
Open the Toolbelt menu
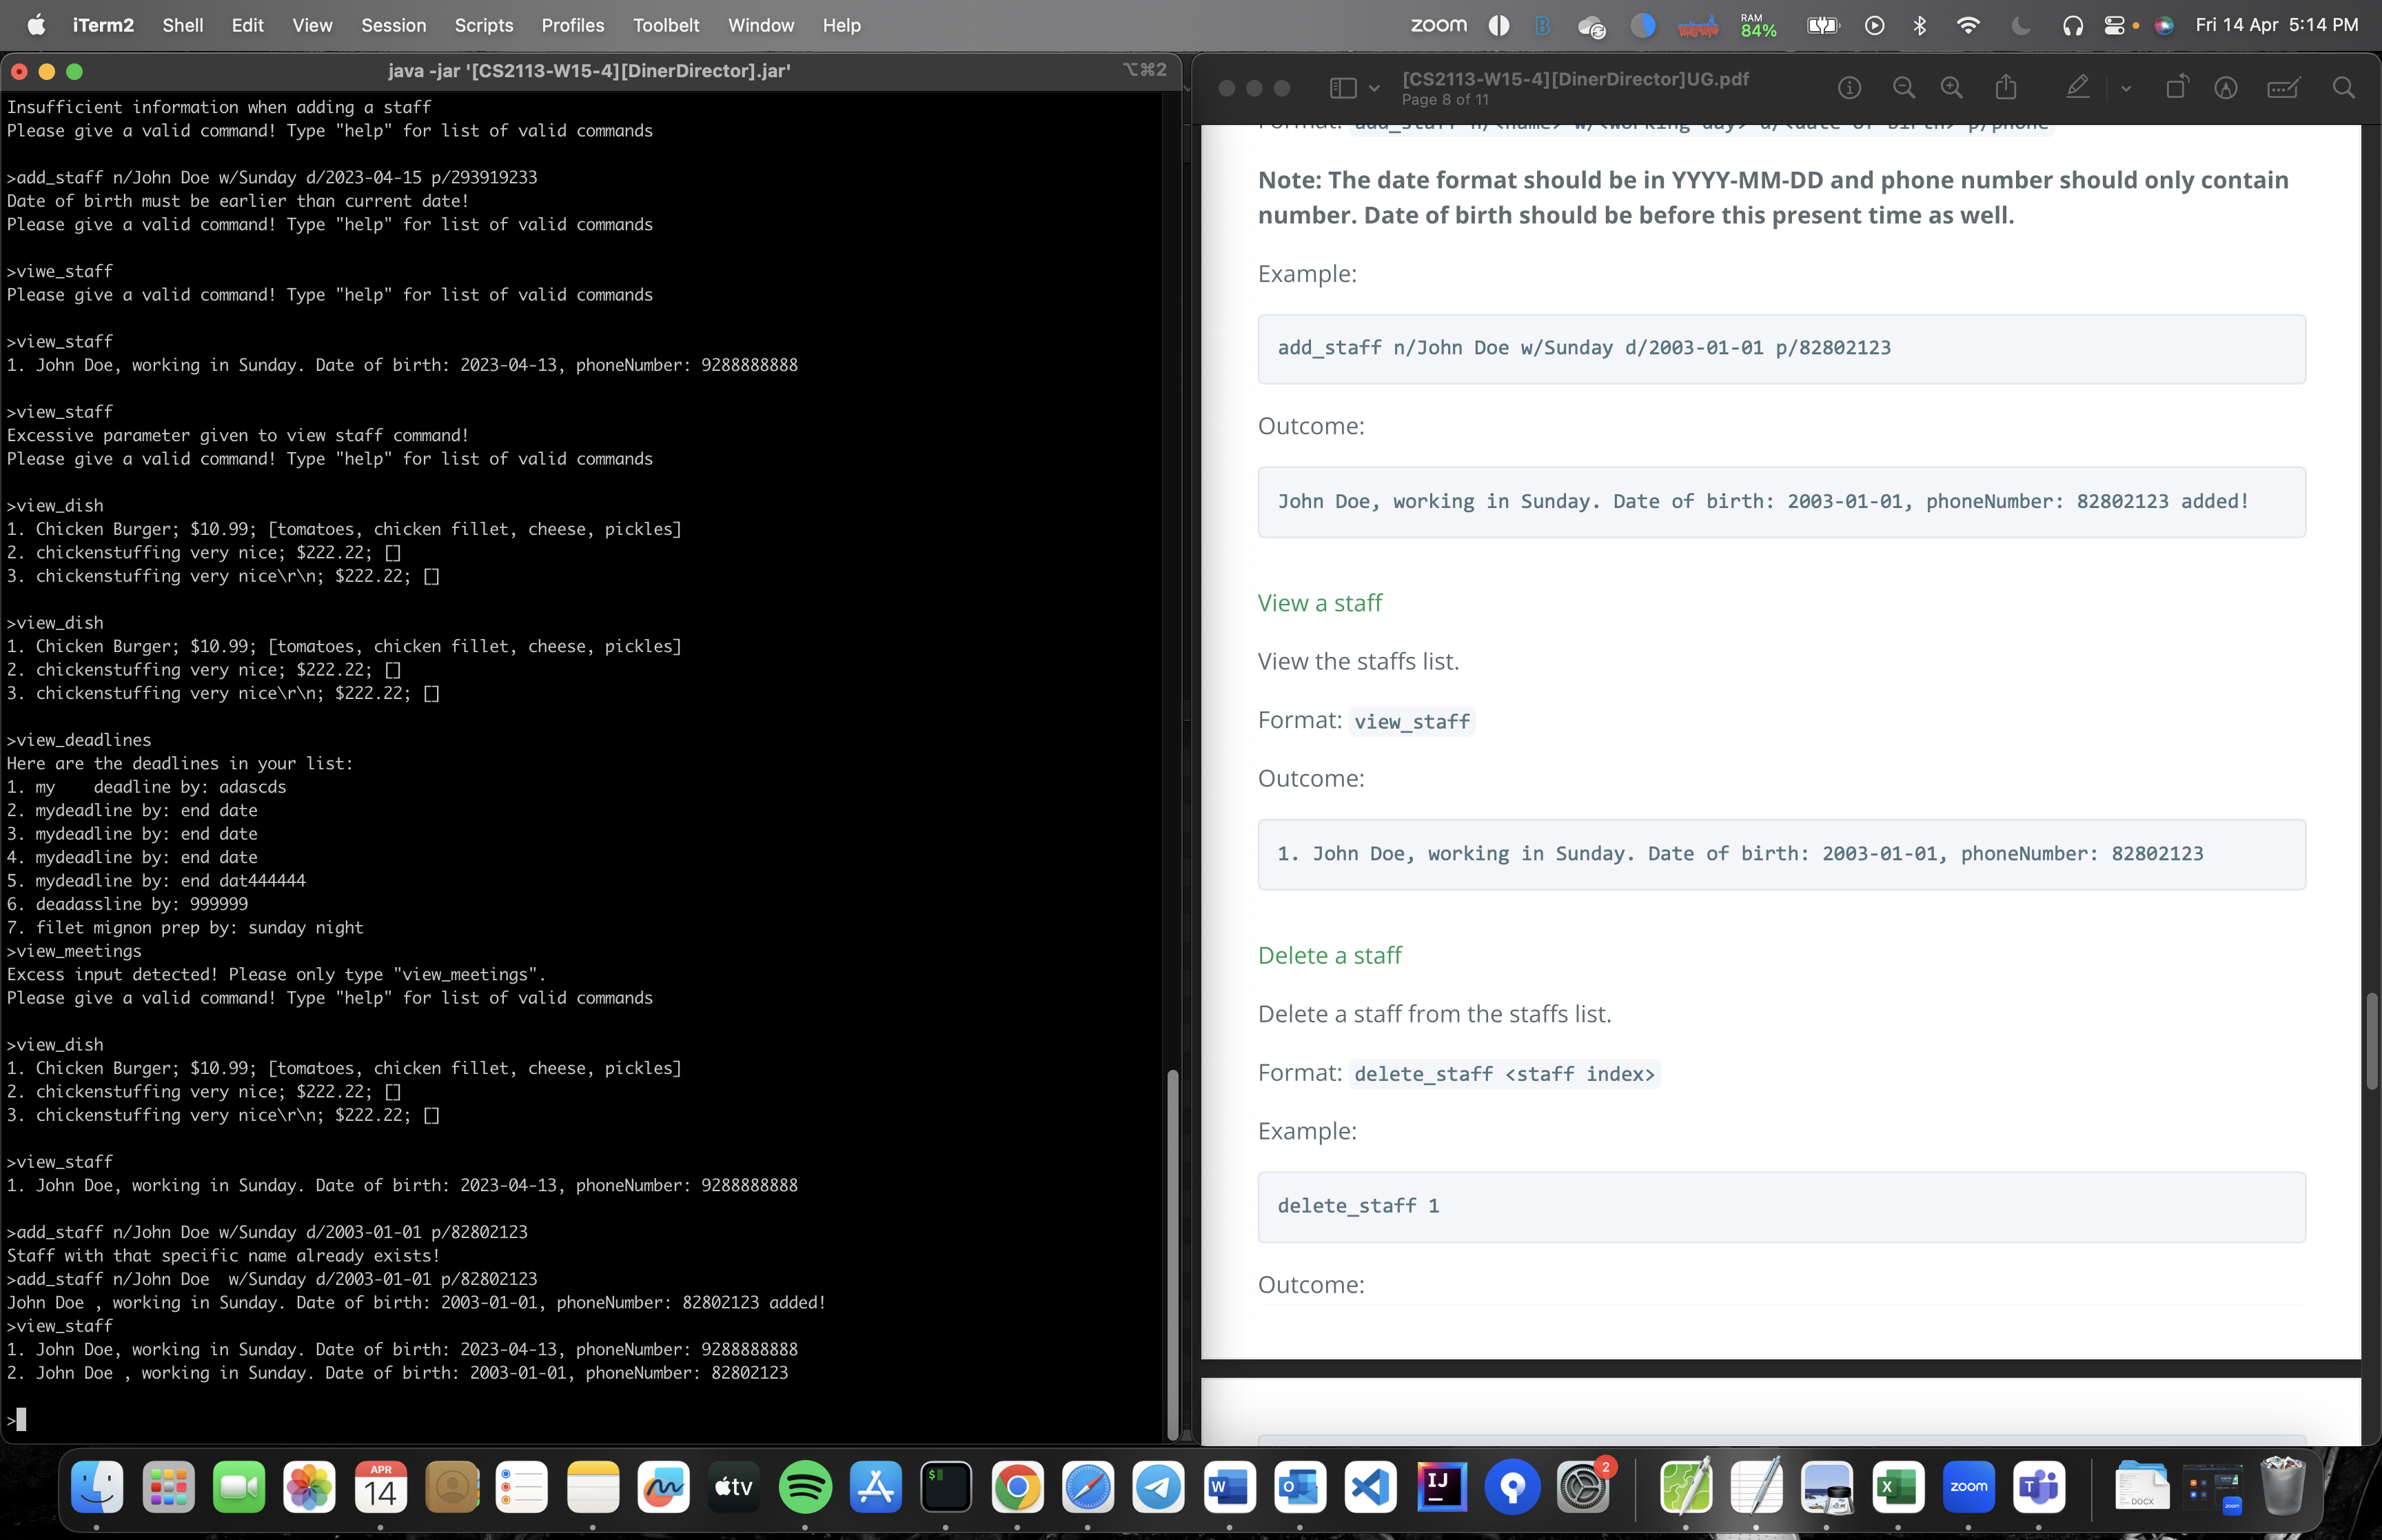point(664,26)
